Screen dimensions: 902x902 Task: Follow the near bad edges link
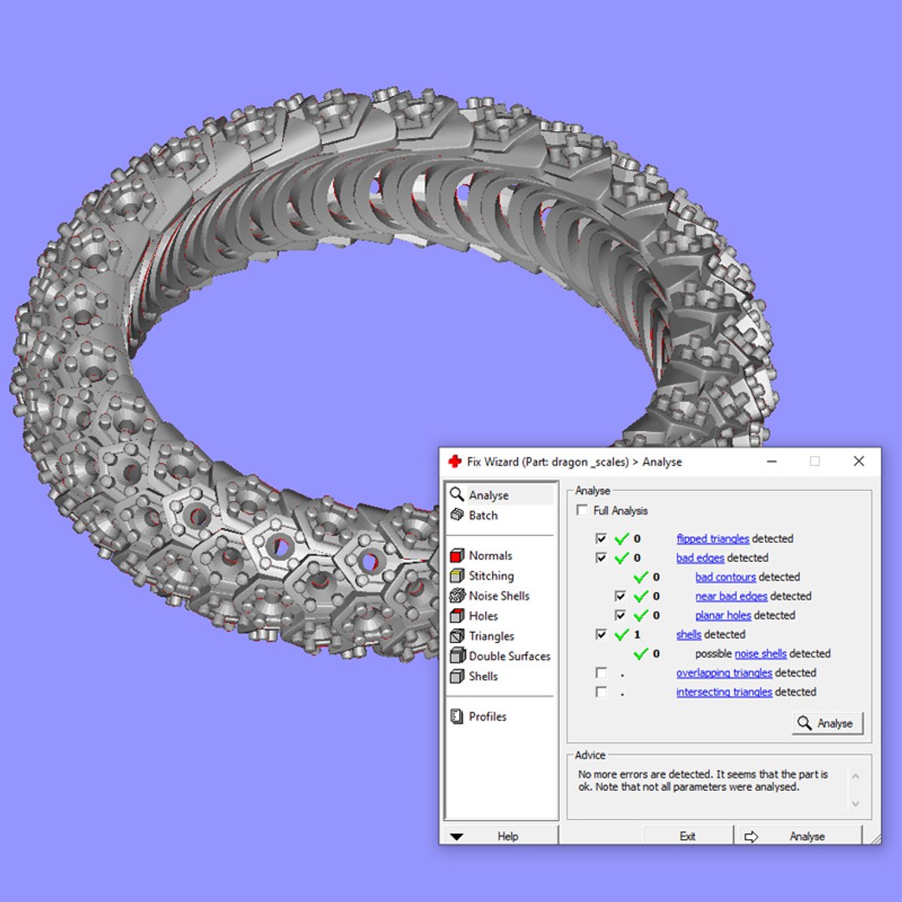click(731, 596)
